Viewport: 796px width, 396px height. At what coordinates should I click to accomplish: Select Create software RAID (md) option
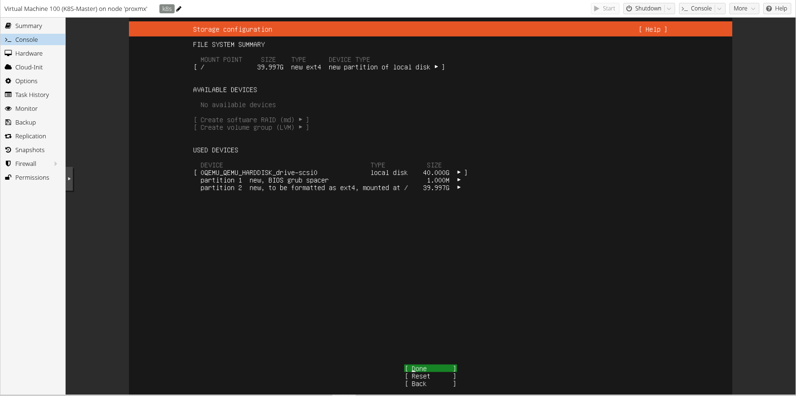coord(251,120)
